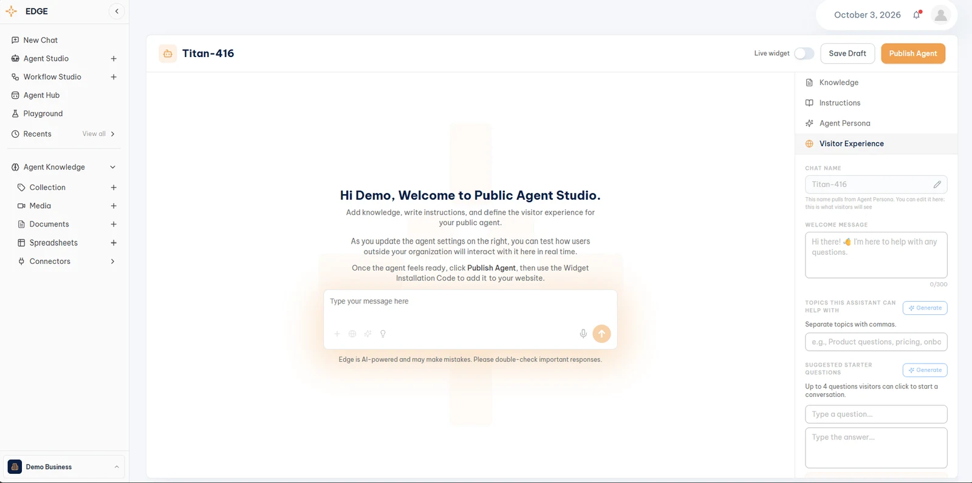
Task: Collapse the Agent Knowledge section
Action: click(x=112, y=167)
